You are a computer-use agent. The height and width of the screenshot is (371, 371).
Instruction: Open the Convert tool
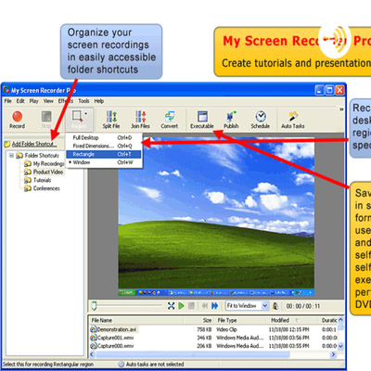pos(170,117)
